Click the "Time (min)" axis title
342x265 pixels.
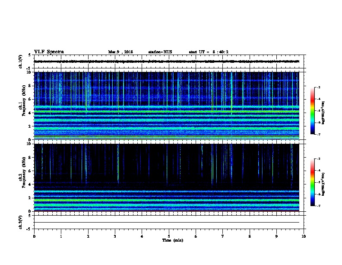173,240
